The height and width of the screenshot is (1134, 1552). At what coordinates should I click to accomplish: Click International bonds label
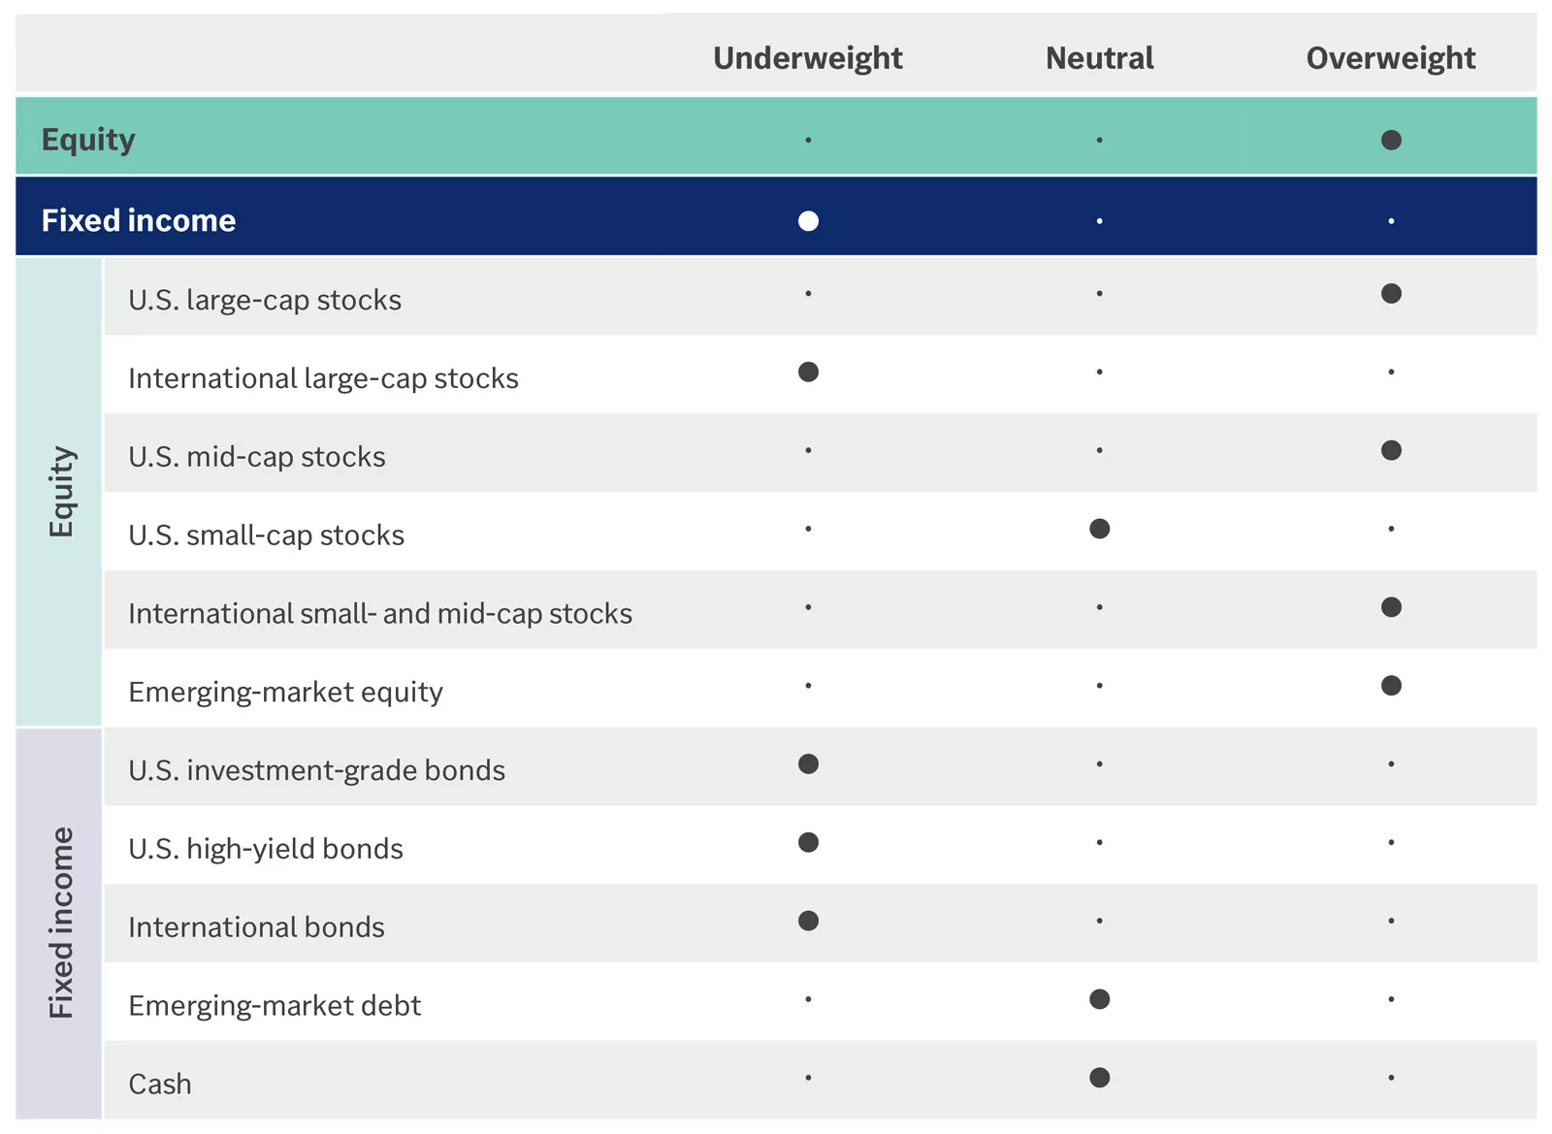[257, 927]
